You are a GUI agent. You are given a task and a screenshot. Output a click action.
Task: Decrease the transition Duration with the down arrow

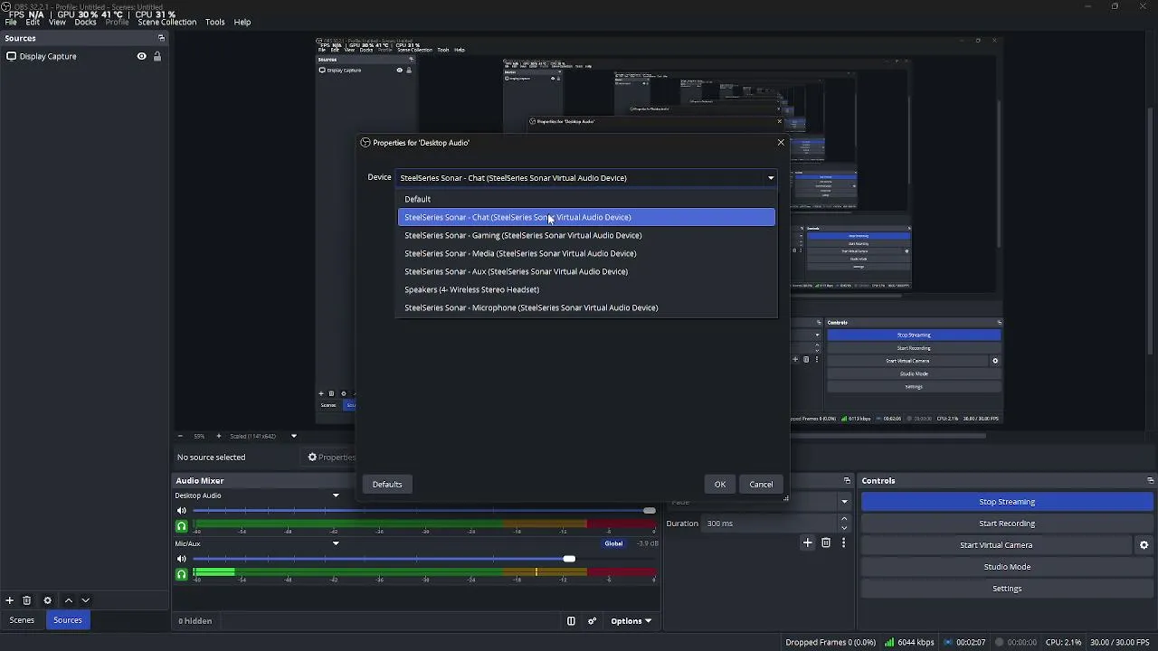844,528
